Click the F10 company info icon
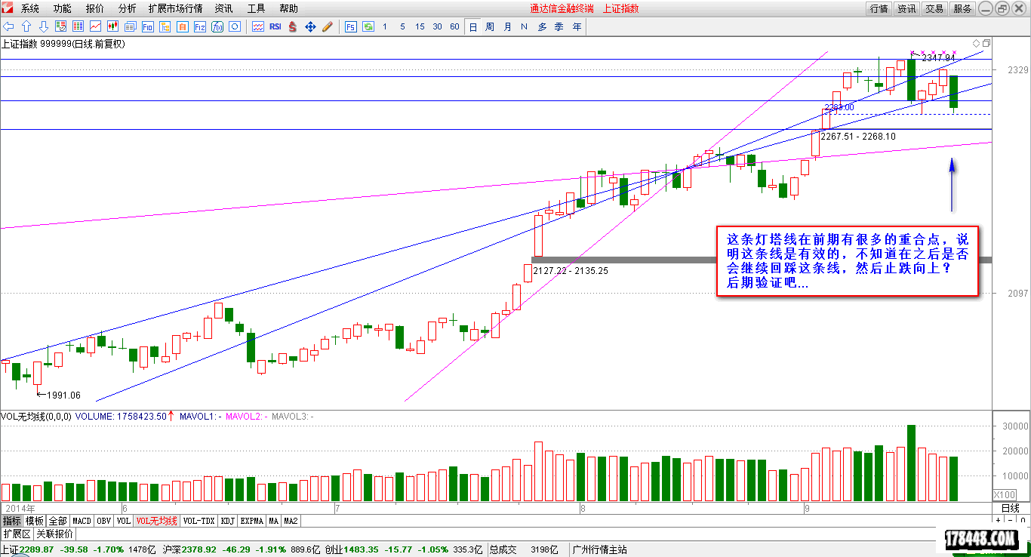Viewport: 1031px width, 557px height. pos(147,26)
